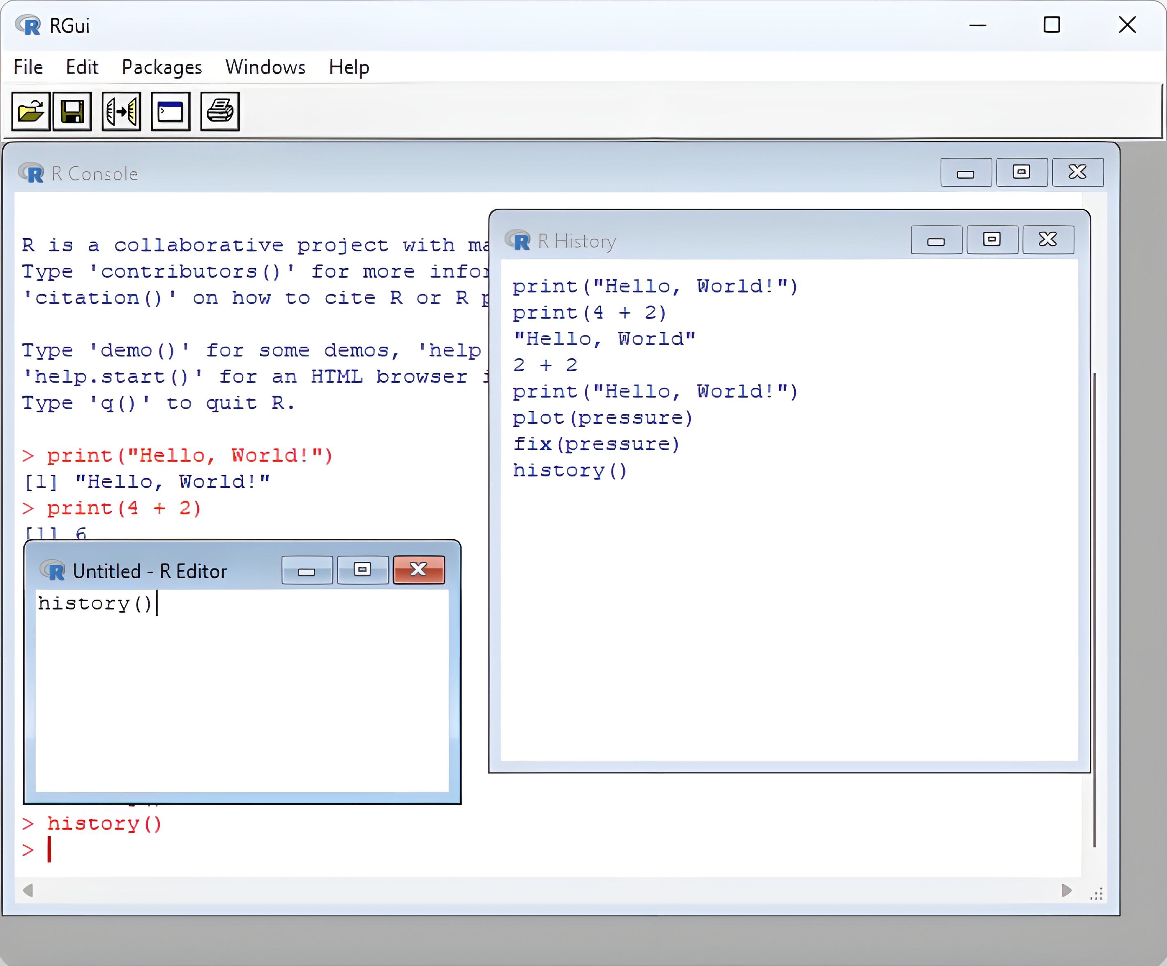Open the File menu

(28, 67)
